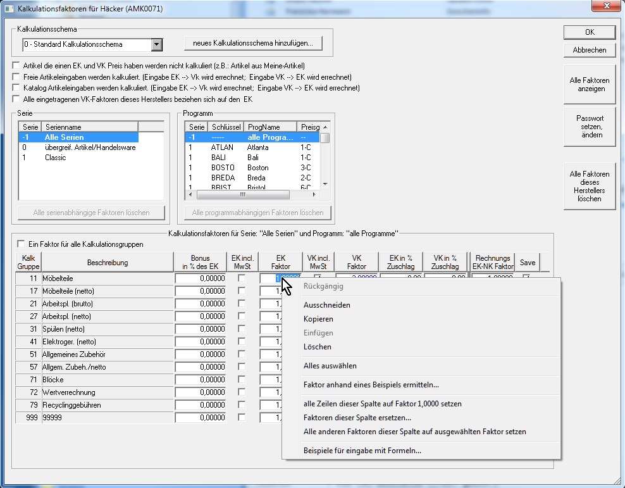Click 'Alle Faktoren anzeigen' button
Image resolution: width=625 pixels, height=488 pixels.
pos(589,85)
